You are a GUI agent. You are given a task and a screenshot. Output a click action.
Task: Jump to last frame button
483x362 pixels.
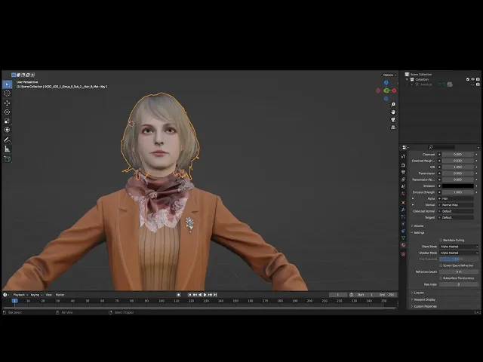pyautogui.click(x=215, y=295)
